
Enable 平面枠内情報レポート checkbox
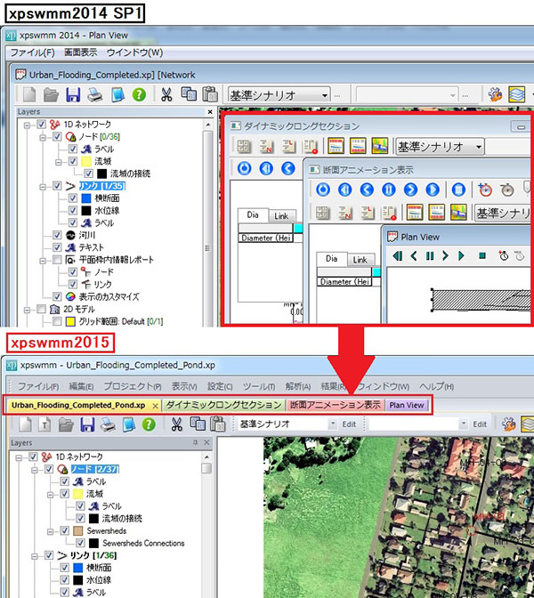pos(57,260)
